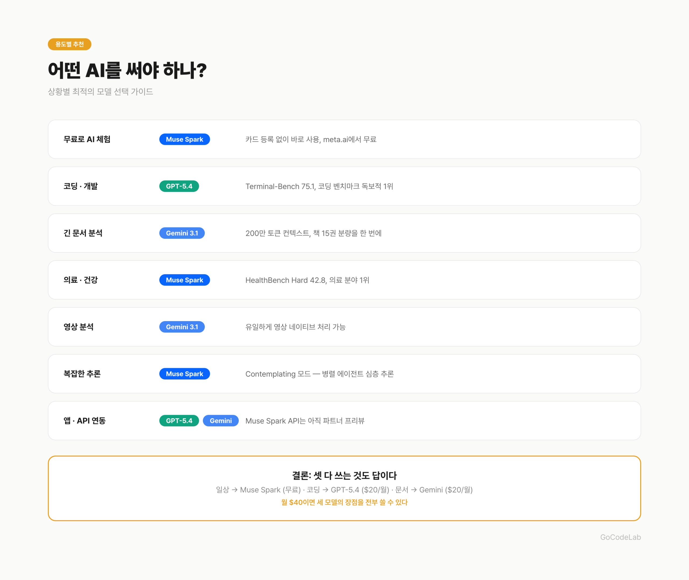Toggle the 의료 · 건강 category row
This screenshot has width=689, height=580.
(80, 280)
